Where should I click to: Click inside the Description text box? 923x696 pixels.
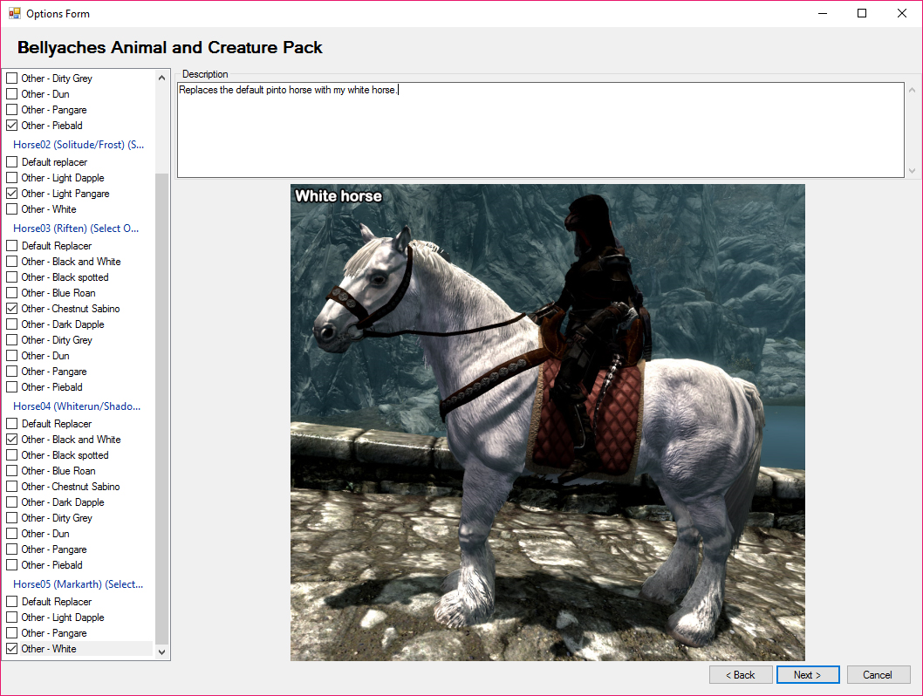(x=540, y=130)
